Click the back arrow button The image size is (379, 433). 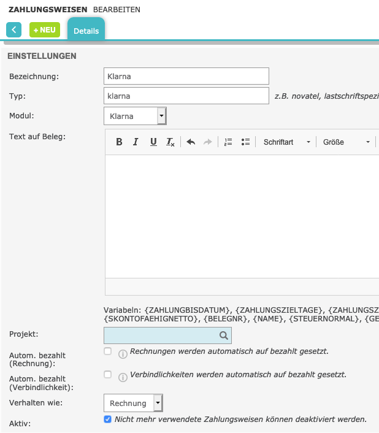point(13,29)
